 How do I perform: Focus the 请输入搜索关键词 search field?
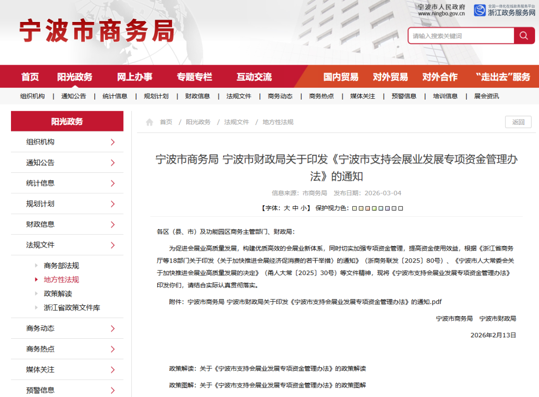click(x=461, y=36)
